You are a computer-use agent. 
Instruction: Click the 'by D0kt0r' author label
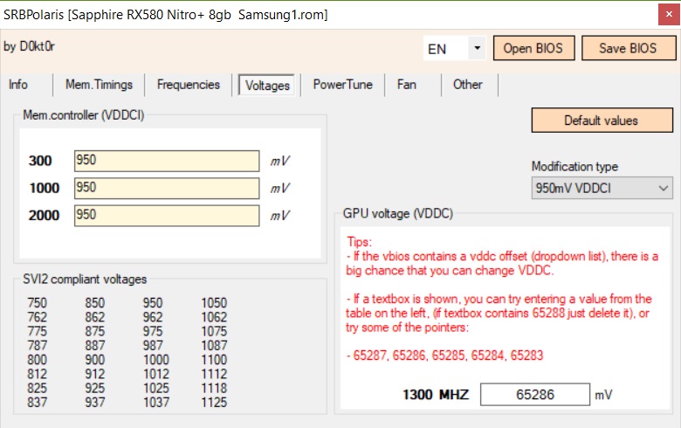click(x=29, y=46)
